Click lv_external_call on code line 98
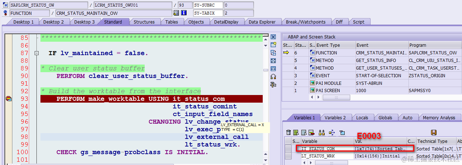Screen dimensions: 462x165 [217, 137]
